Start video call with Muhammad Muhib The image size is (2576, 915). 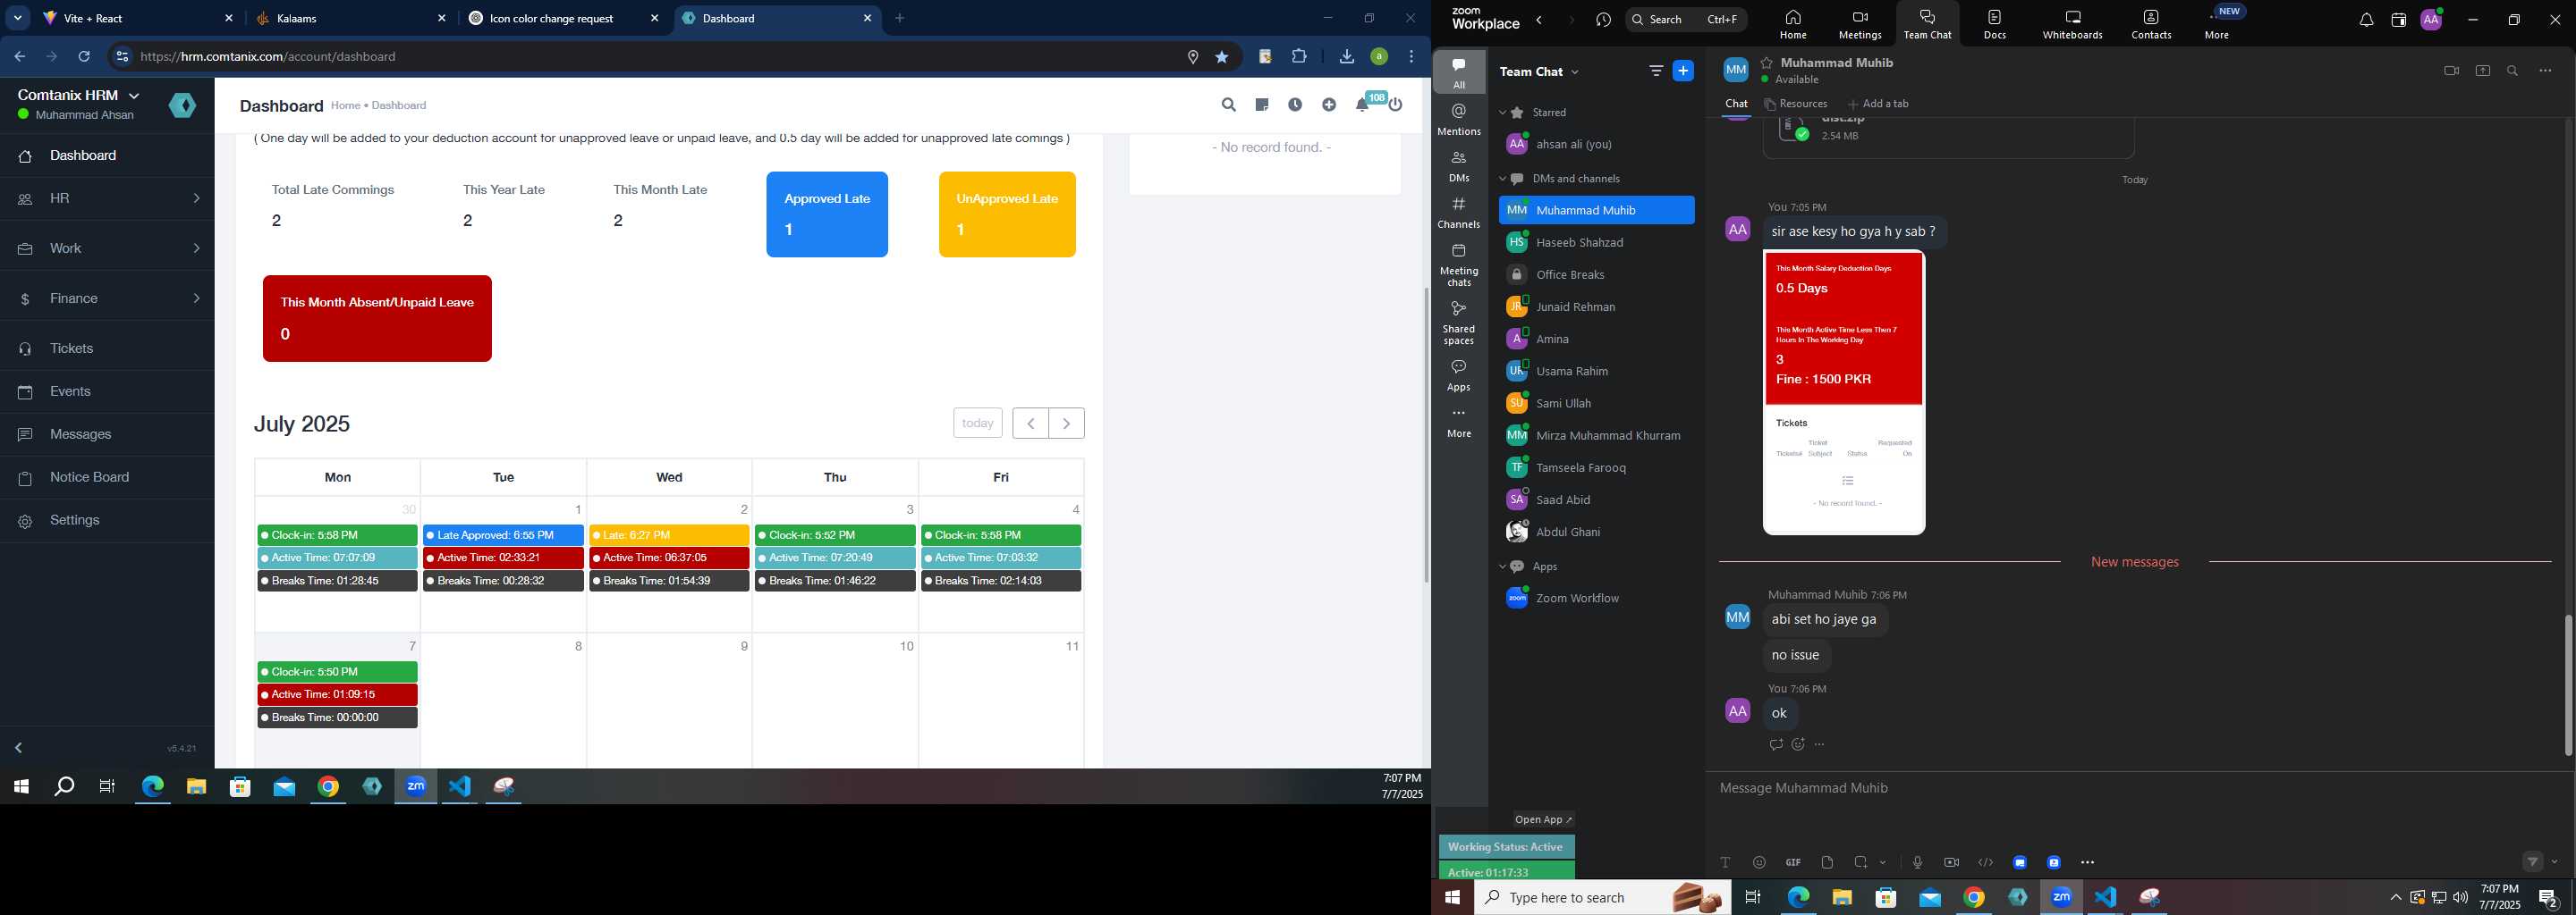click(2451, 71)
